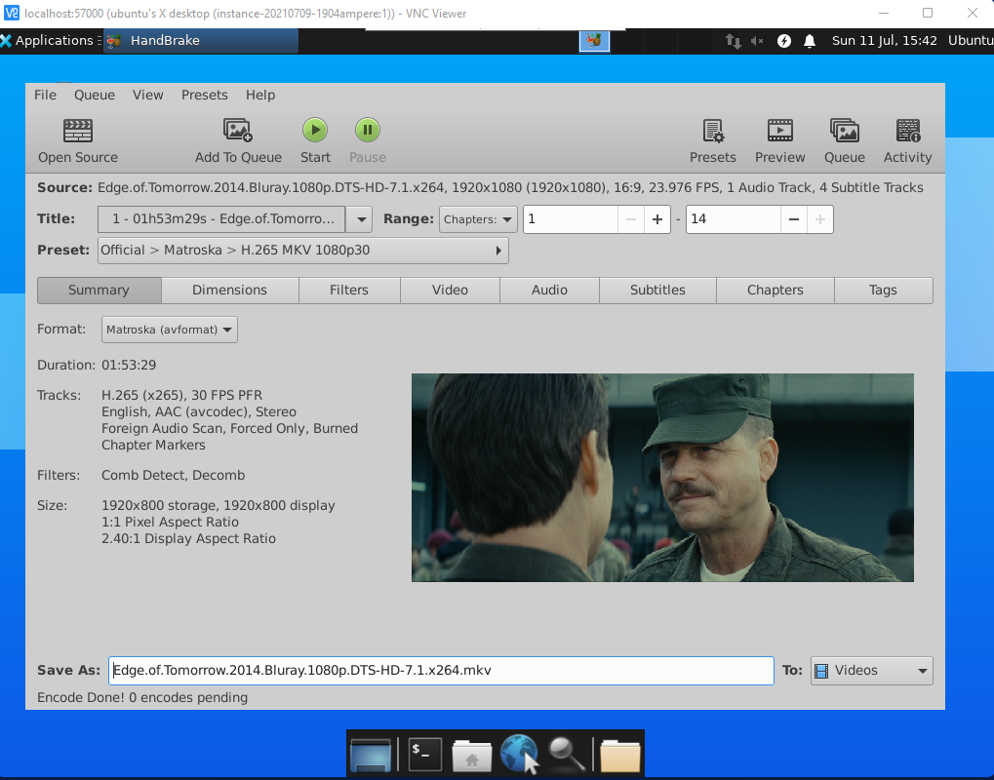Click 'H.265 (x265), 30 FPS PFR' track
The width and height of the screenshot is (994, 780).
click(182, 396)
